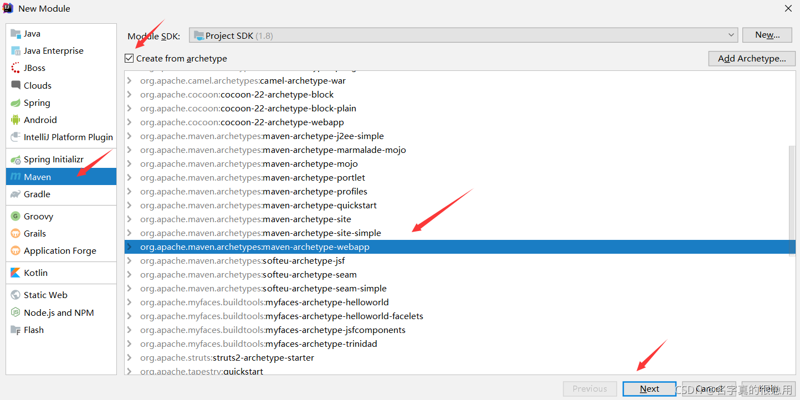Screen dimensions: 800x400
Task: Select the Spring module type label
Action: 37,103
